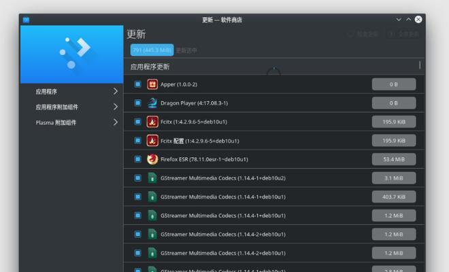Click the 3.1 MiB size button

[x=394, y=178]
